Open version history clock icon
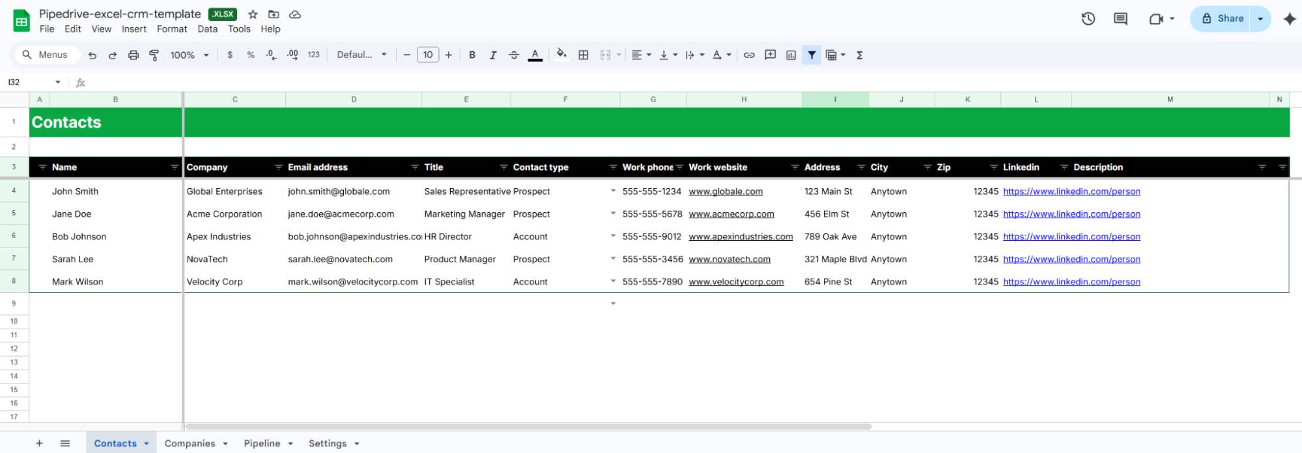The width and height of the screenshot is (1302, 453). click(x=1088, y=19)
